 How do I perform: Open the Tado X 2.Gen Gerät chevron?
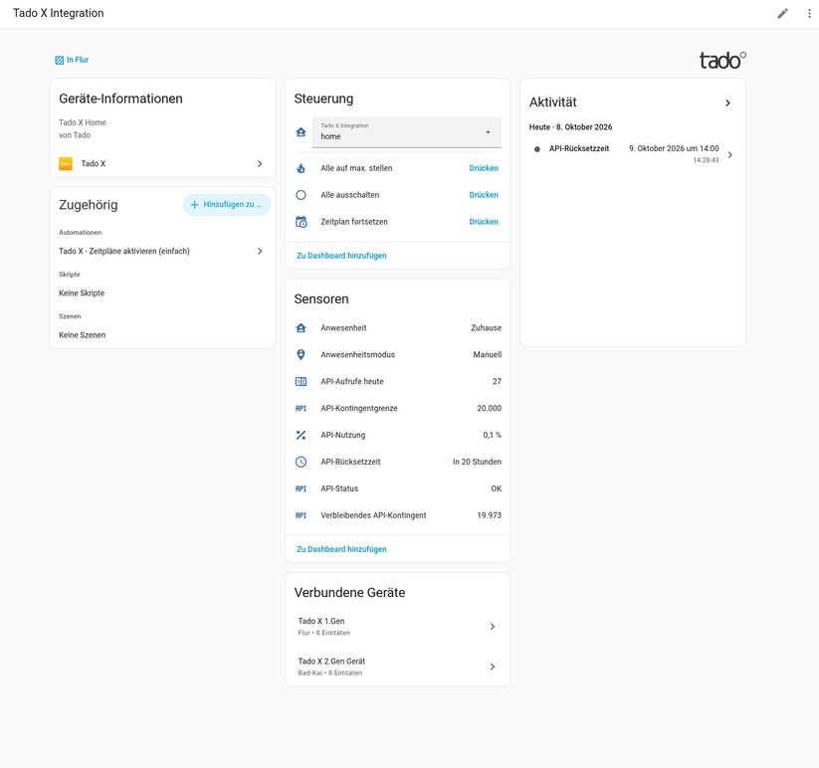[x=492, y=667]
